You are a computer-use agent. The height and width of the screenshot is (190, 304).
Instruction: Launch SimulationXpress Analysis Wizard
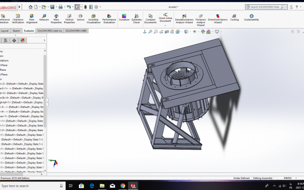point(184,19)
